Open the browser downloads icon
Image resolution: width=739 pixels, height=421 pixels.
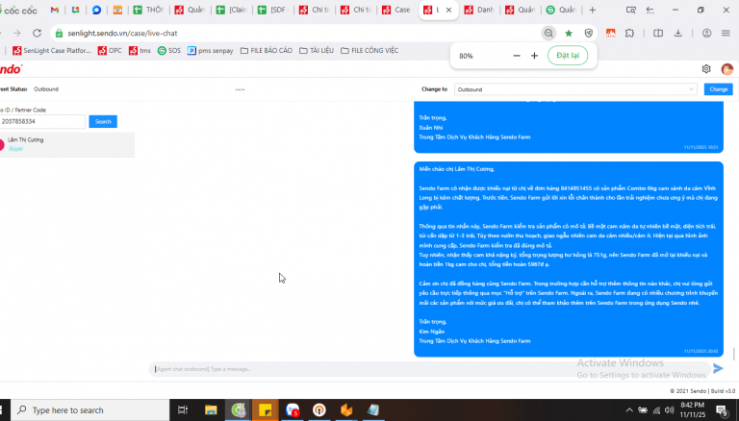click(678, 33)
